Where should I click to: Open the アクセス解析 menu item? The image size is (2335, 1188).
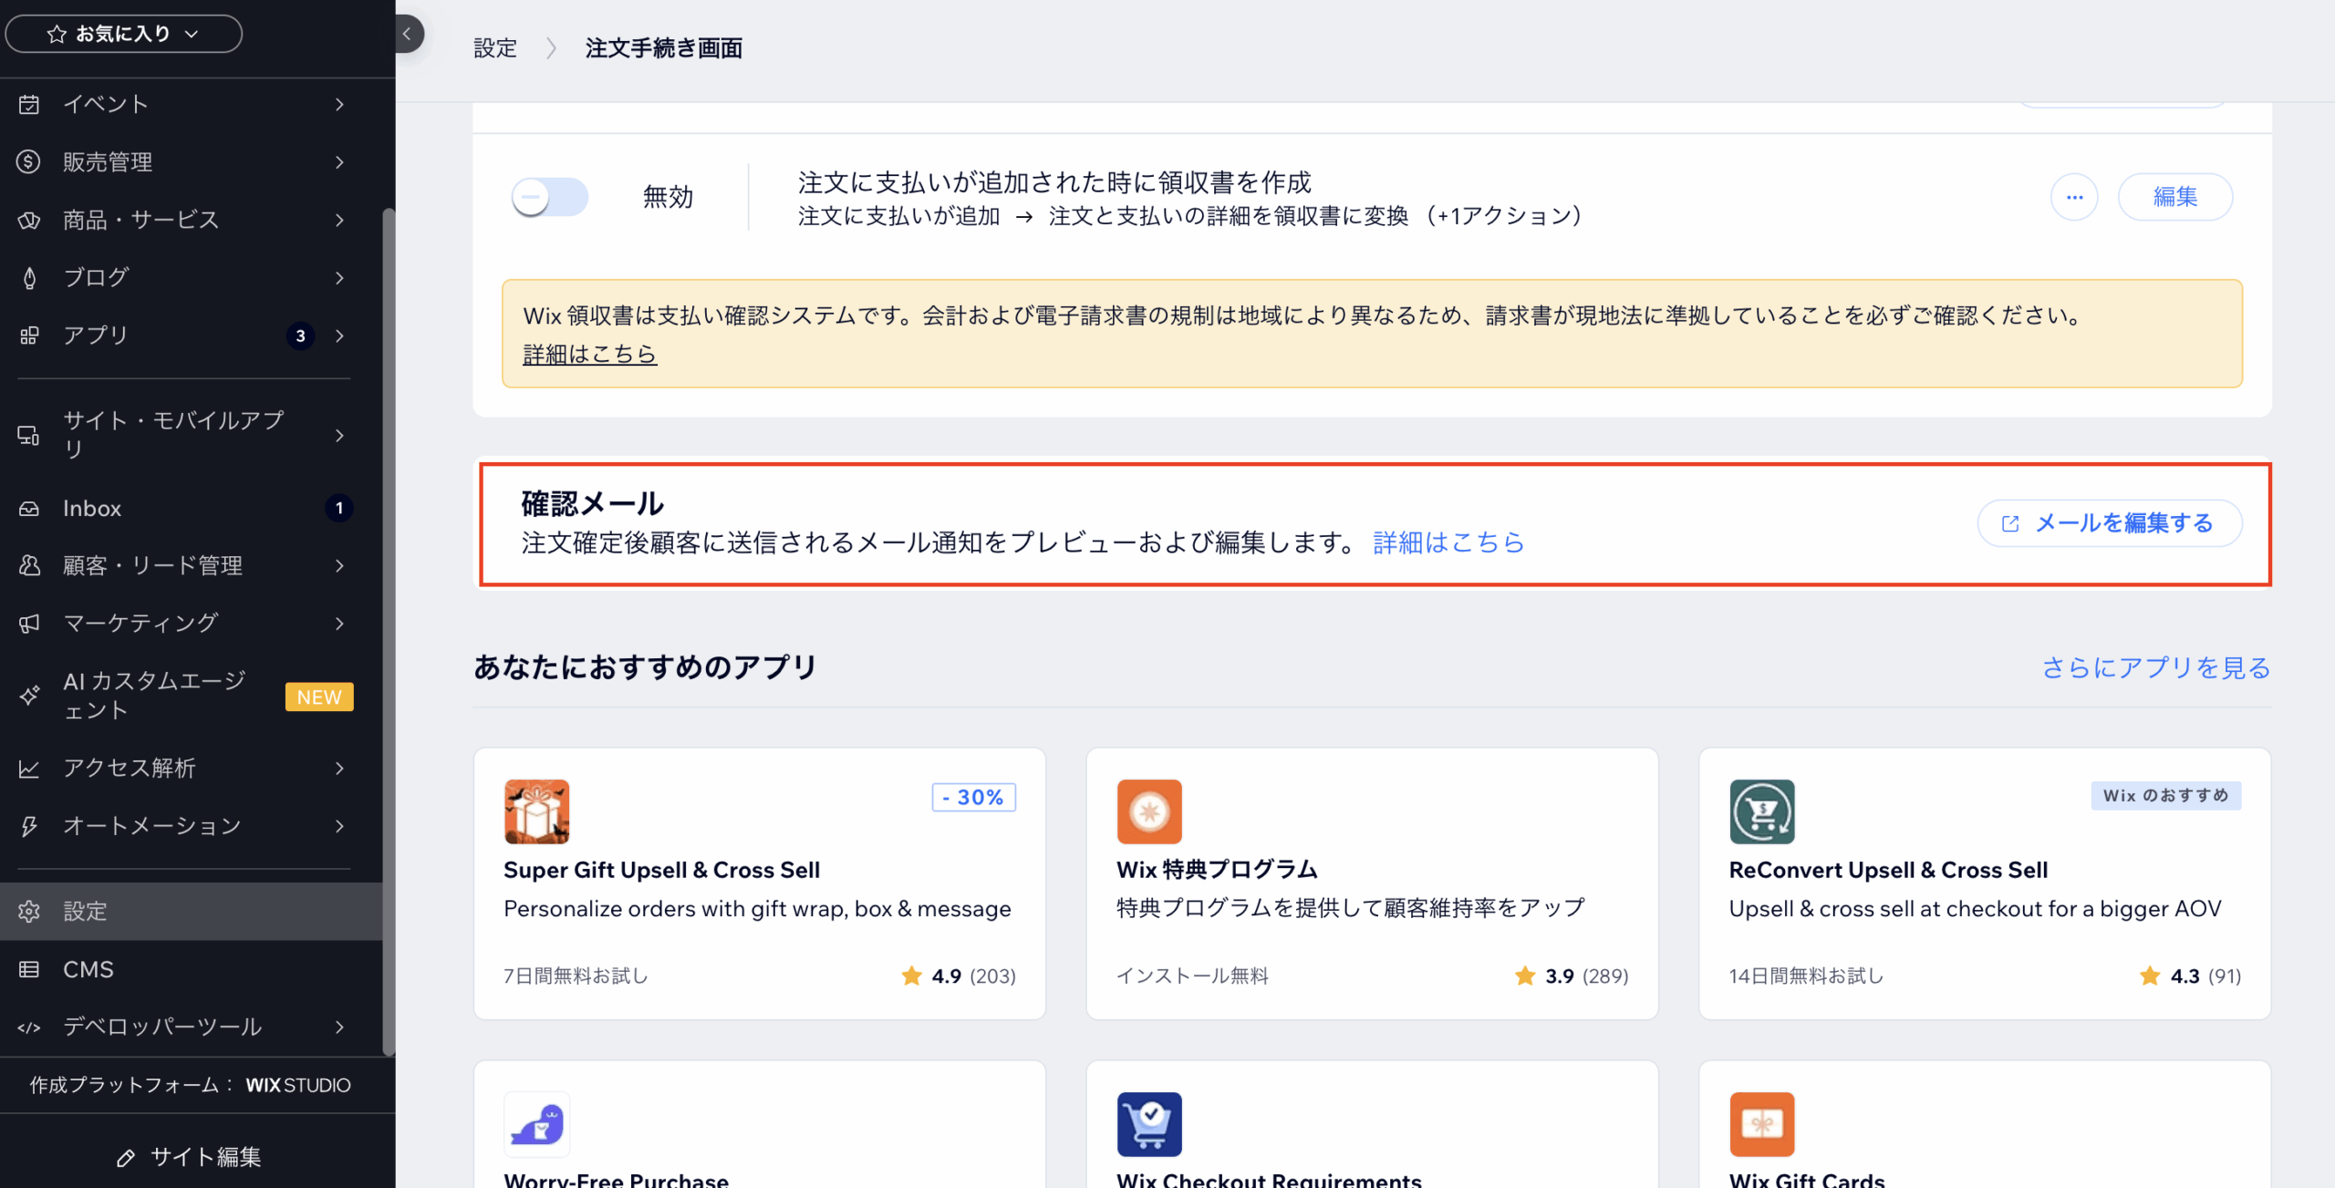[130, 769]
